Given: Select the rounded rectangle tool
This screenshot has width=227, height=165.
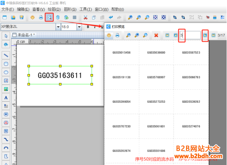Looking at the screenshot, I should click(6, 64).
